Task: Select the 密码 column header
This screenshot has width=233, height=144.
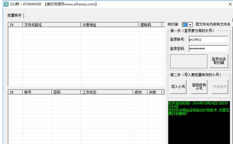Action: 66,92
